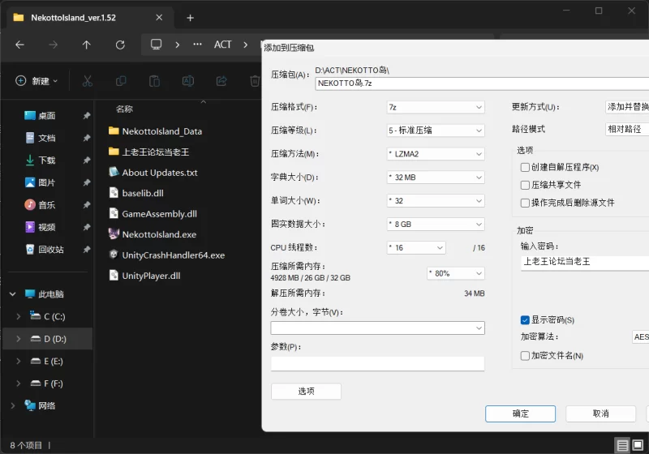Open Recycle Bin 回收站 in sidebar
This screenshot has height=454, width=649.
point(51,250)
